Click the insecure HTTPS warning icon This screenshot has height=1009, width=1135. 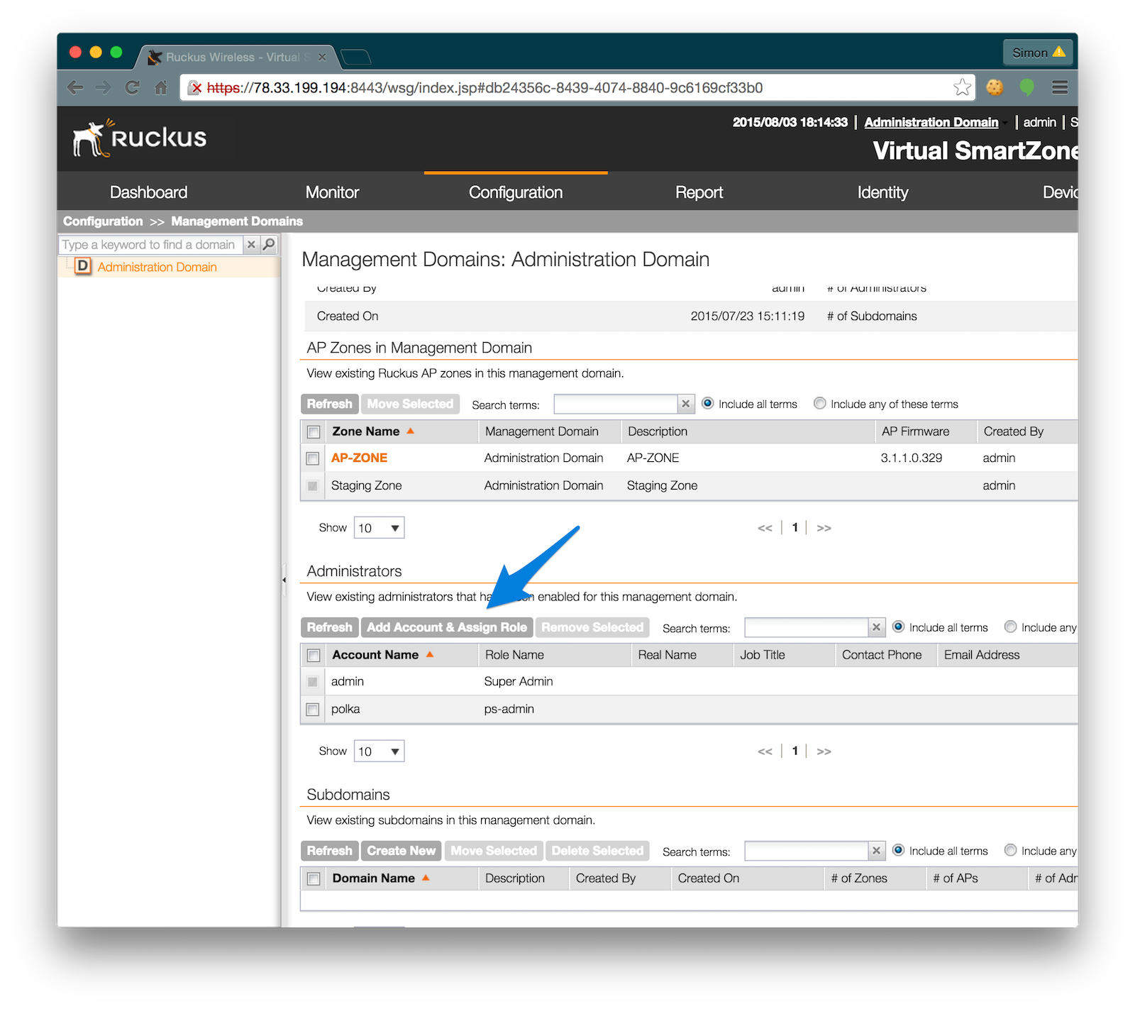tap(195, 88)
